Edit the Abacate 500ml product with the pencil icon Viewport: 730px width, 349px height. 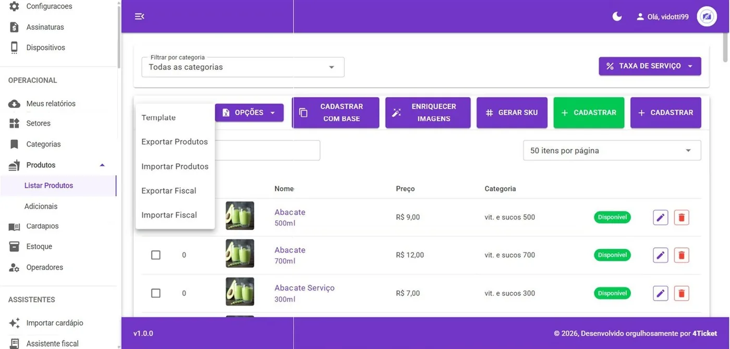pos(661,217)
